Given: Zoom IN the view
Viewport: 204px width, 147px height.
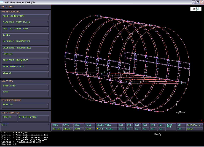Looking at the screenshot, I should tap(181, 125).
